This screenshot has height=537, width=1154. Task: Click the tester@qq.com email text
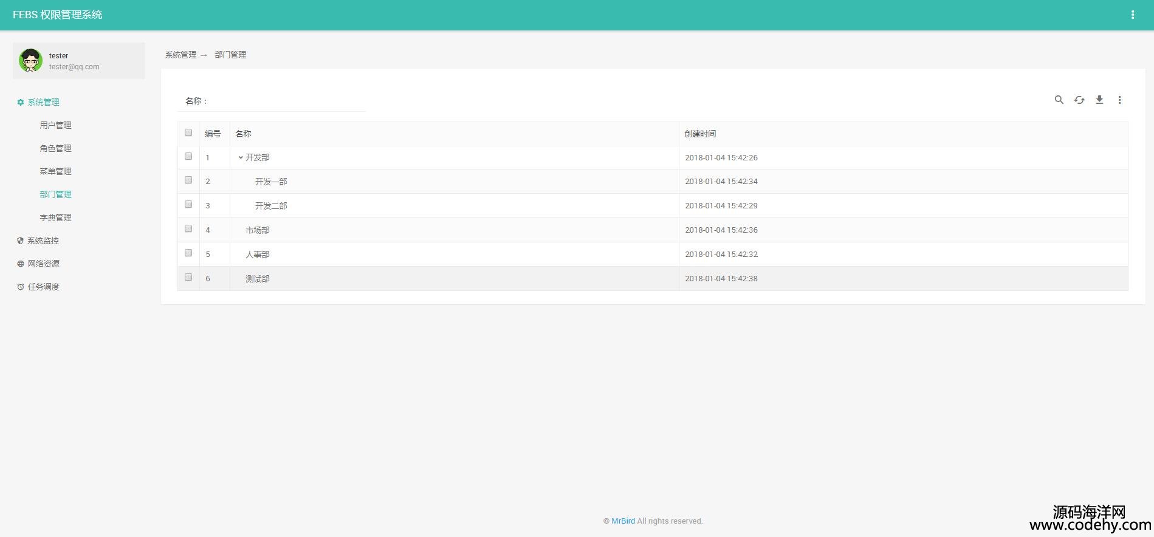[x=74, y=67]
